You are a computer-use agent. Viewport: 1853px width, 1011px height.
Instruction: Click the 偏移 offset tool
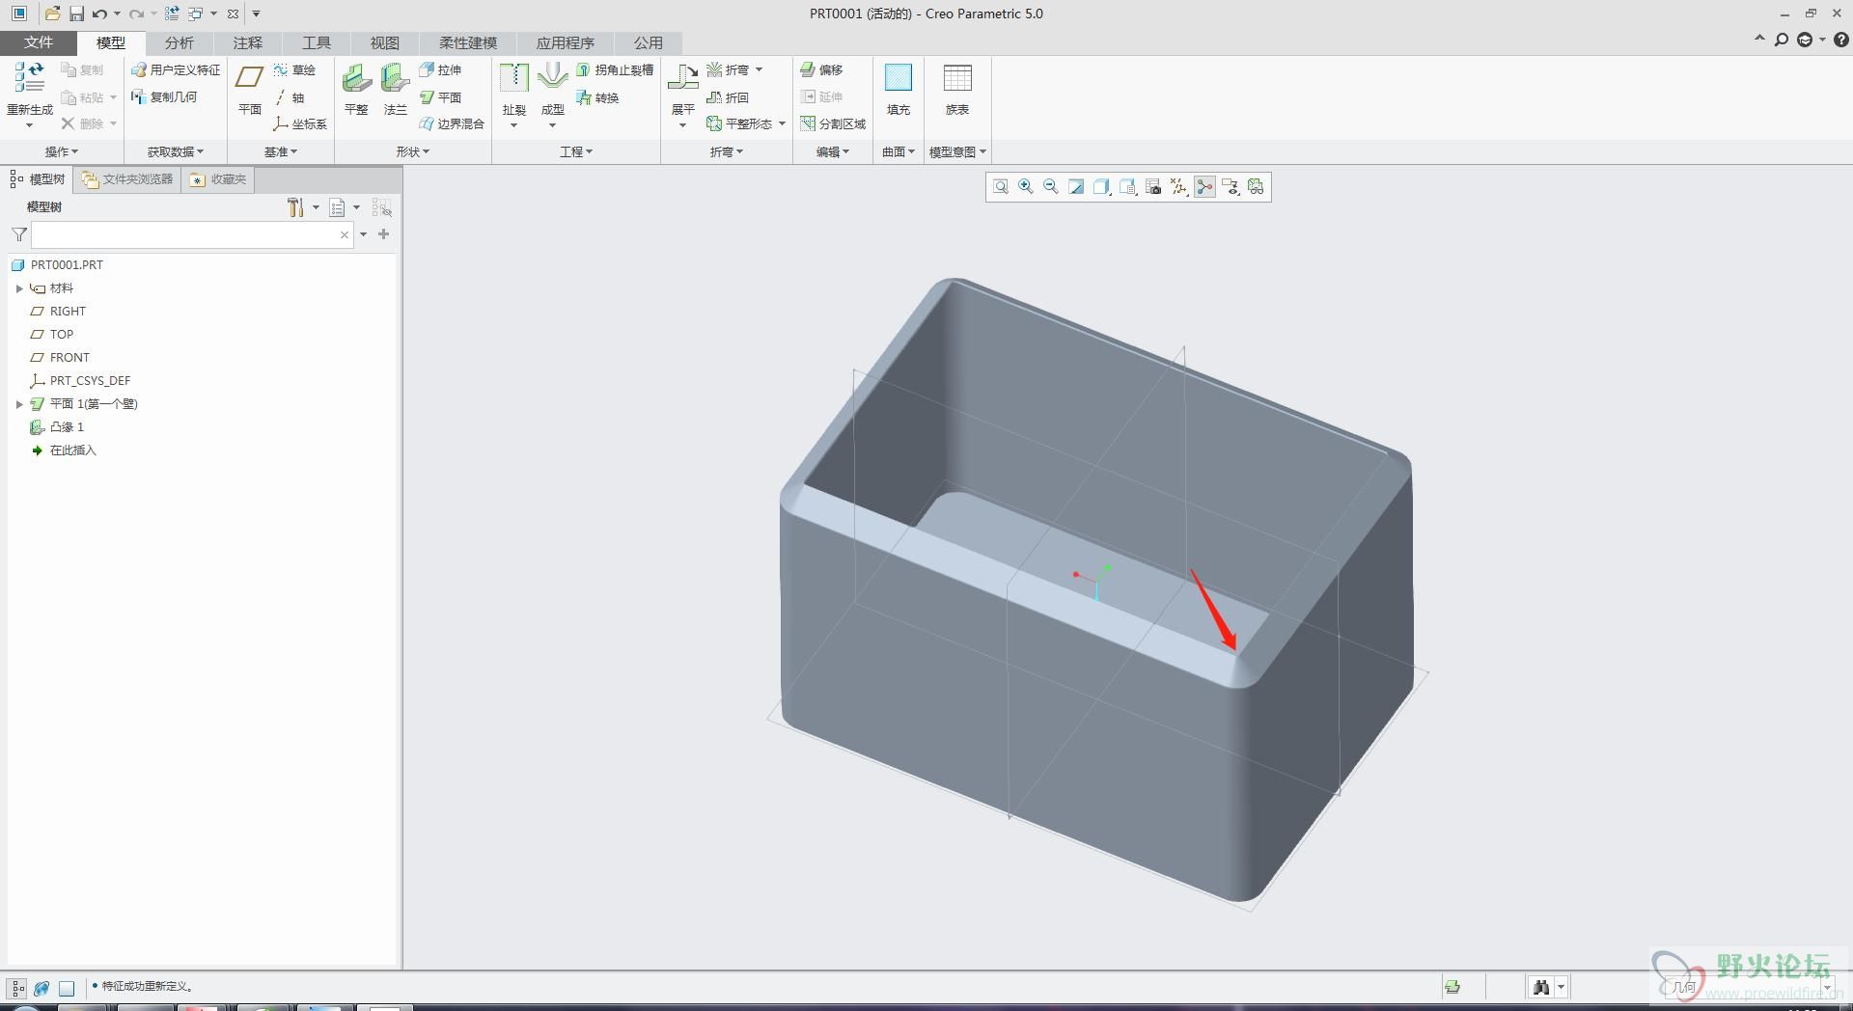point(821,69)
